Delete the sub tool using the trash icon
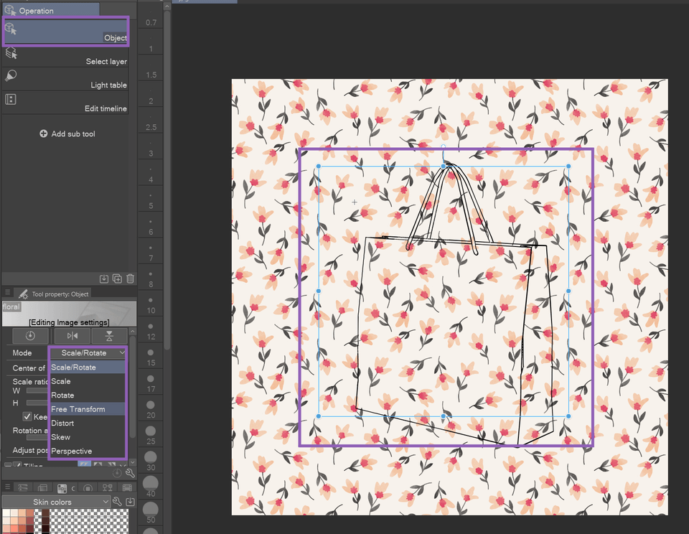Image resolution: width=689 pixels, height=534 pixels. [130, 278]
